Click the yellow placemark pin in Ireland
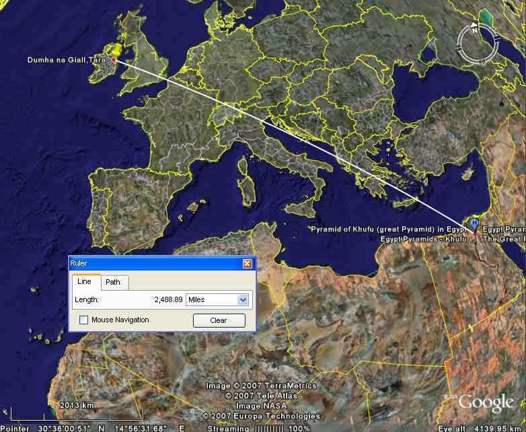 116,49
